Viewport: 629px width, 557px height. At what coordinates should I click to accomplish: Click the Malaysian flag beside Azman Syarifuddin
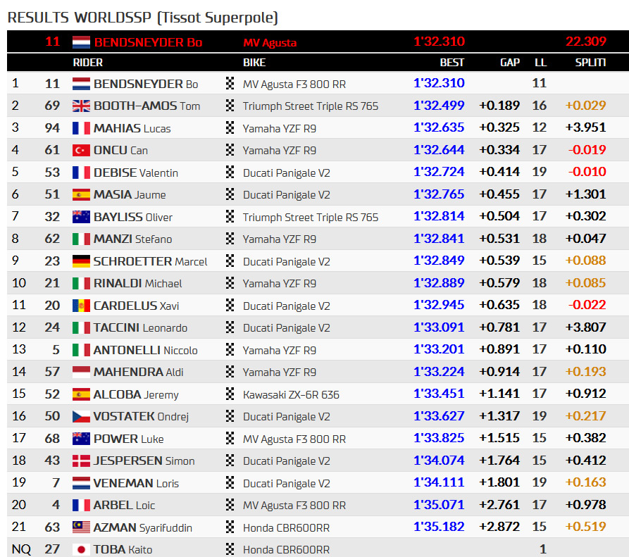(x=81, y=527)
